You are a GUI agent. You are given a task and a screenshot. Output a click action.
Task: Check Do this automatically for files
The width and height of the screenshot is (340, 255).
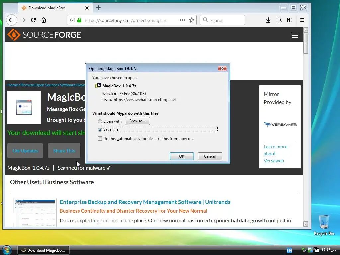click(x=100, y=139)
